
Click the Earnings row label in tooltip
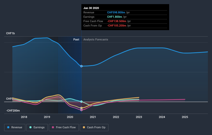[x=89, y=17]
